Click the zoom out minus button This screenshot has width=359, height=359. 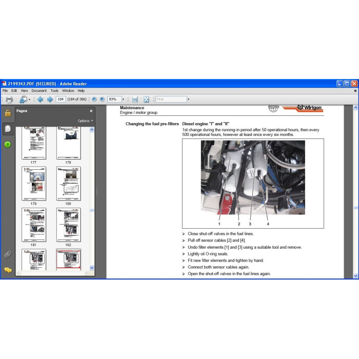(x=94, y=99)
